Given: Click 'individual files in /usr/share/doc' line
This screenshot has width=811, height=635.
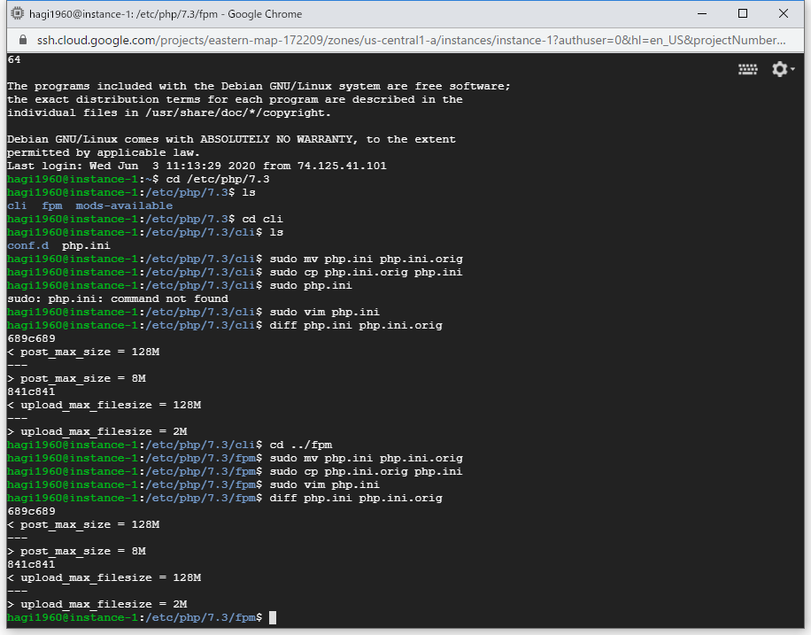Looking at the screenshot, I should tap(168, 112).
